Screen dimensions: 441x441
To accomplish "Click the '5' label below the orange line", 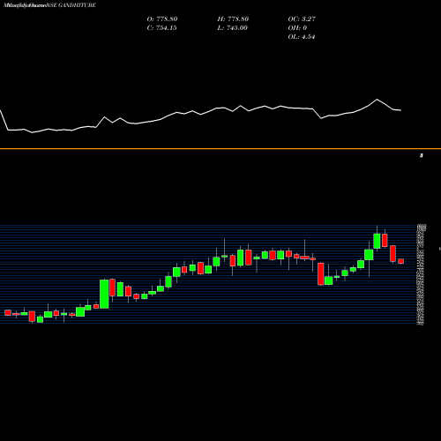I will coord(422,155).
